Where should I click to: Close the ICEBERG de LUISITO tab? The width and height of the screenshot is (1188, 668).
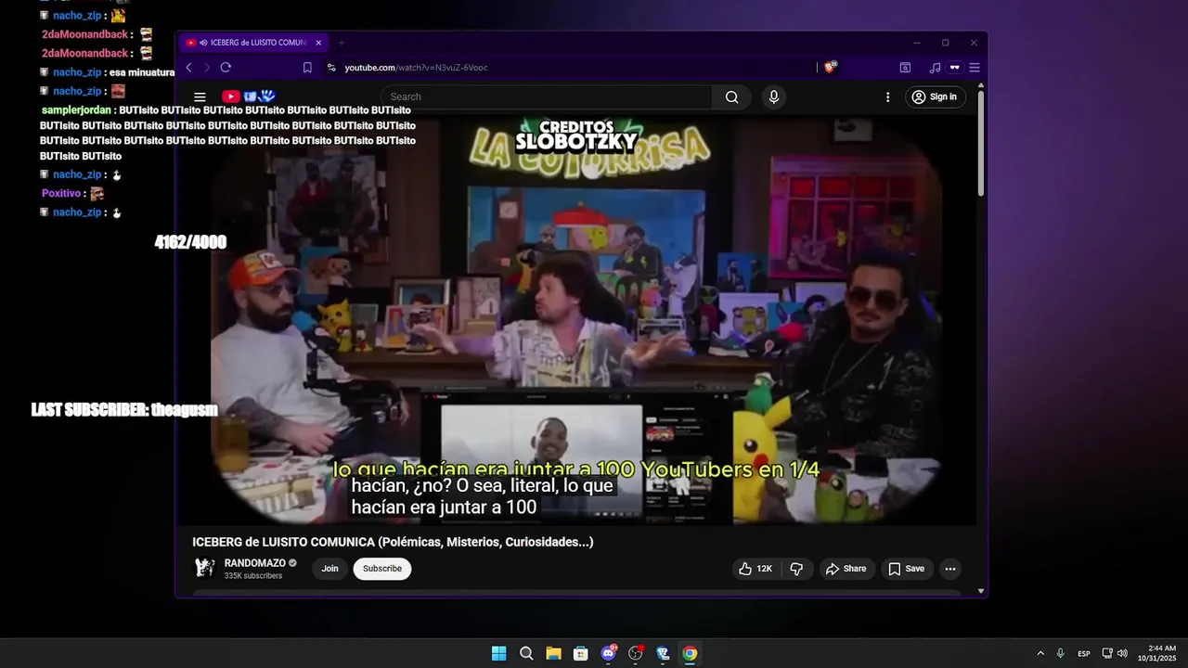(x=318, y=43)
